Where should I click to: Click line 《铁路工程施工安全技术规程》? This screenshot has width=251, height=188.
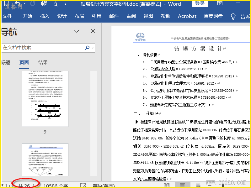coord(175,97)
